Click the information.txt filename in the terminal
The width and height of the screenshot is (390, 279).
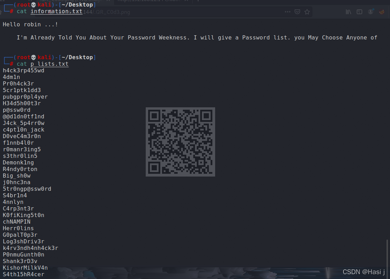[x=57, y=11]
